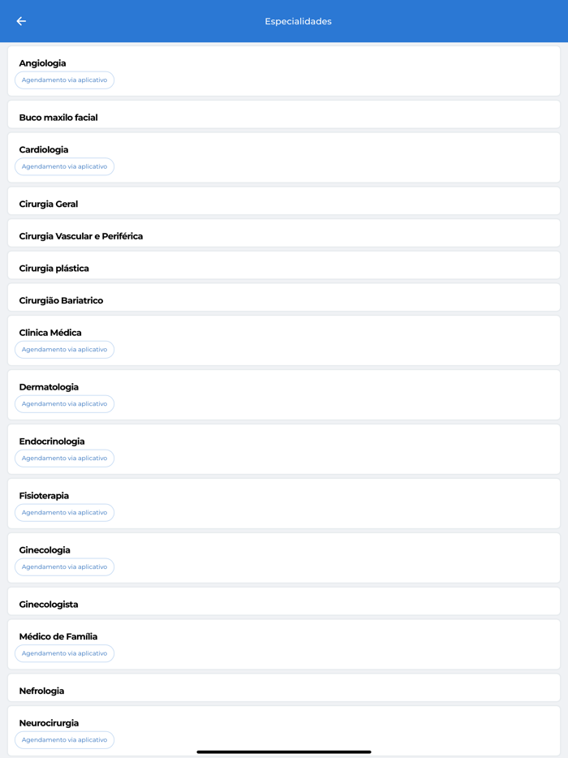The image size is (568, 758).
Task: Open the Cardiologia specialty
Action: point(44,150)
